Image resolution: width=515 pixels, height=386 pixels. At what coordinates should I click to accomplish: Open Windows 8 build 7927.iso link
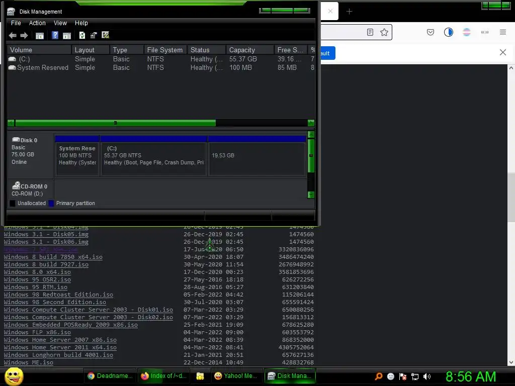[x=46, y=264]
